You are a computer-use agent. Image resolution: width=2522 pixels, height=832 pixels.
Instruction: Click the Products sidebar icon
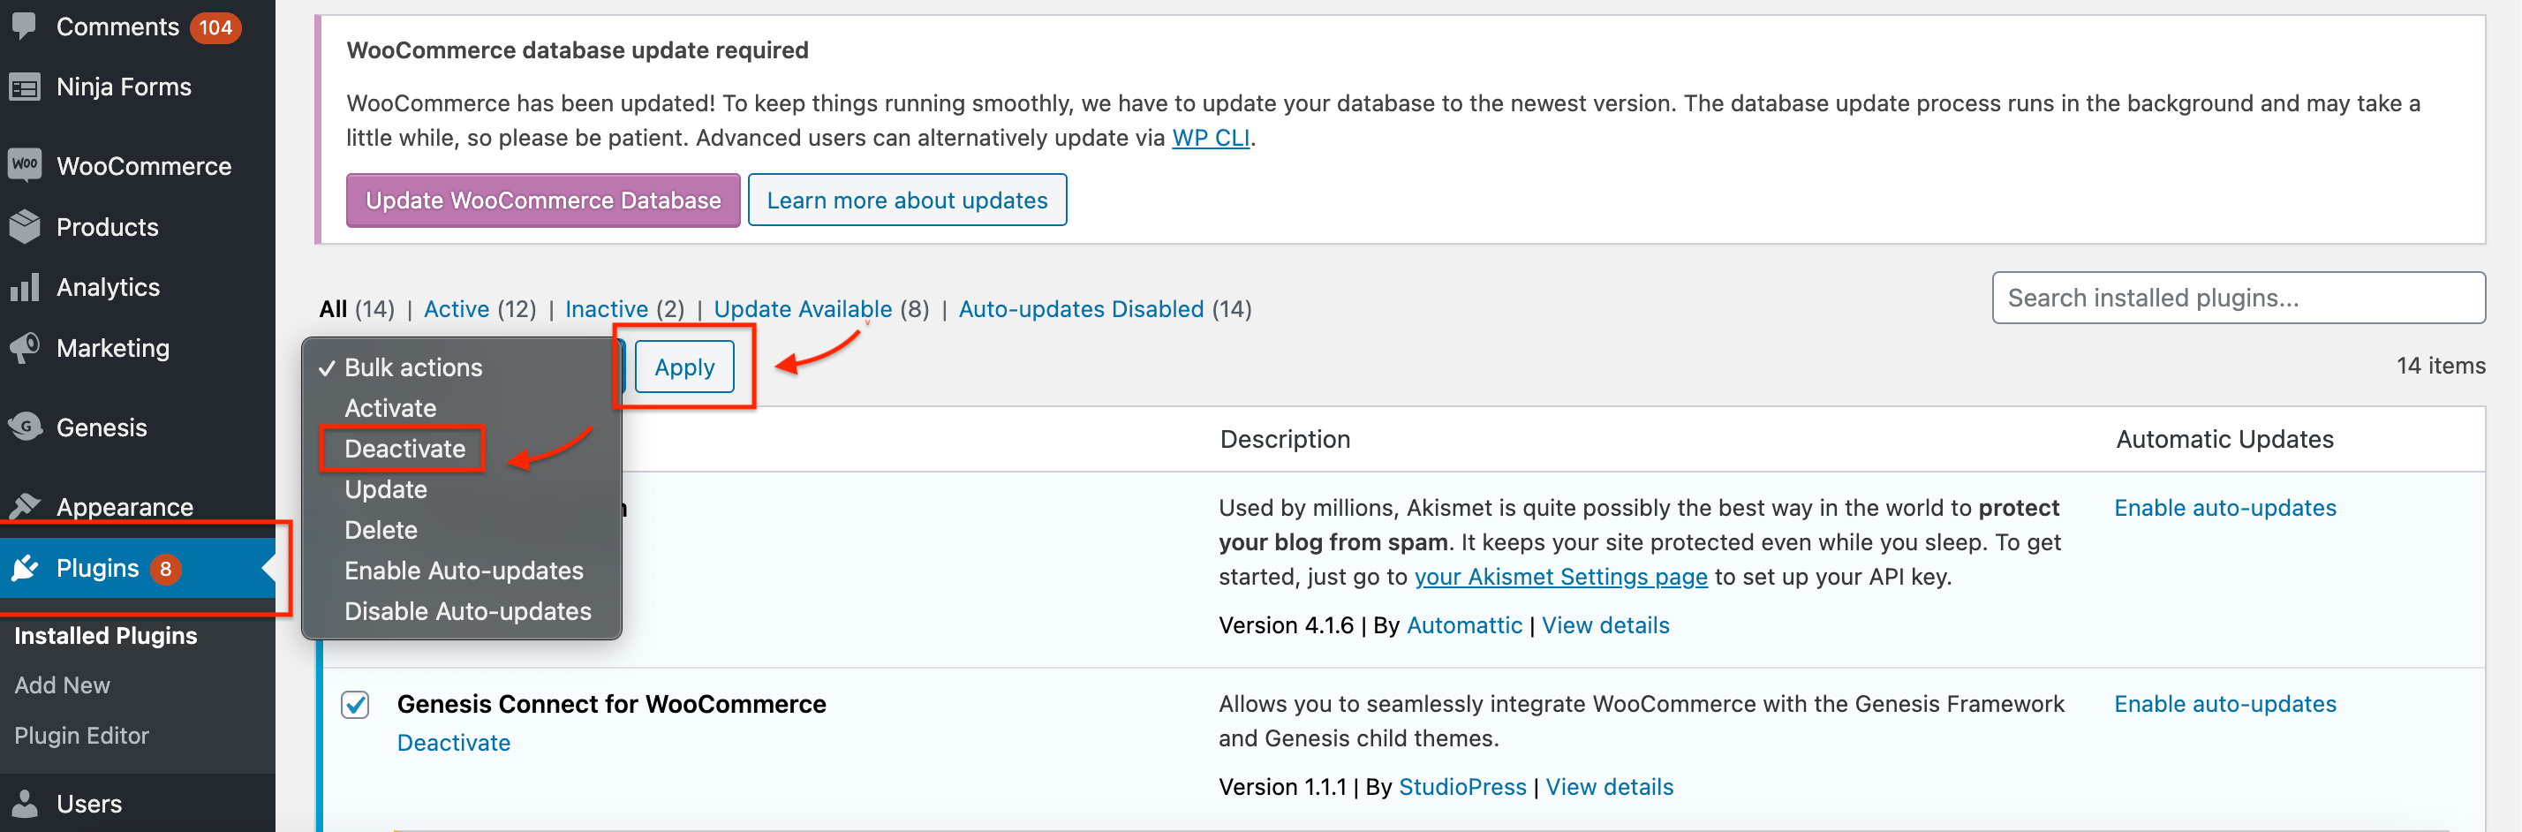pos(108,226)
